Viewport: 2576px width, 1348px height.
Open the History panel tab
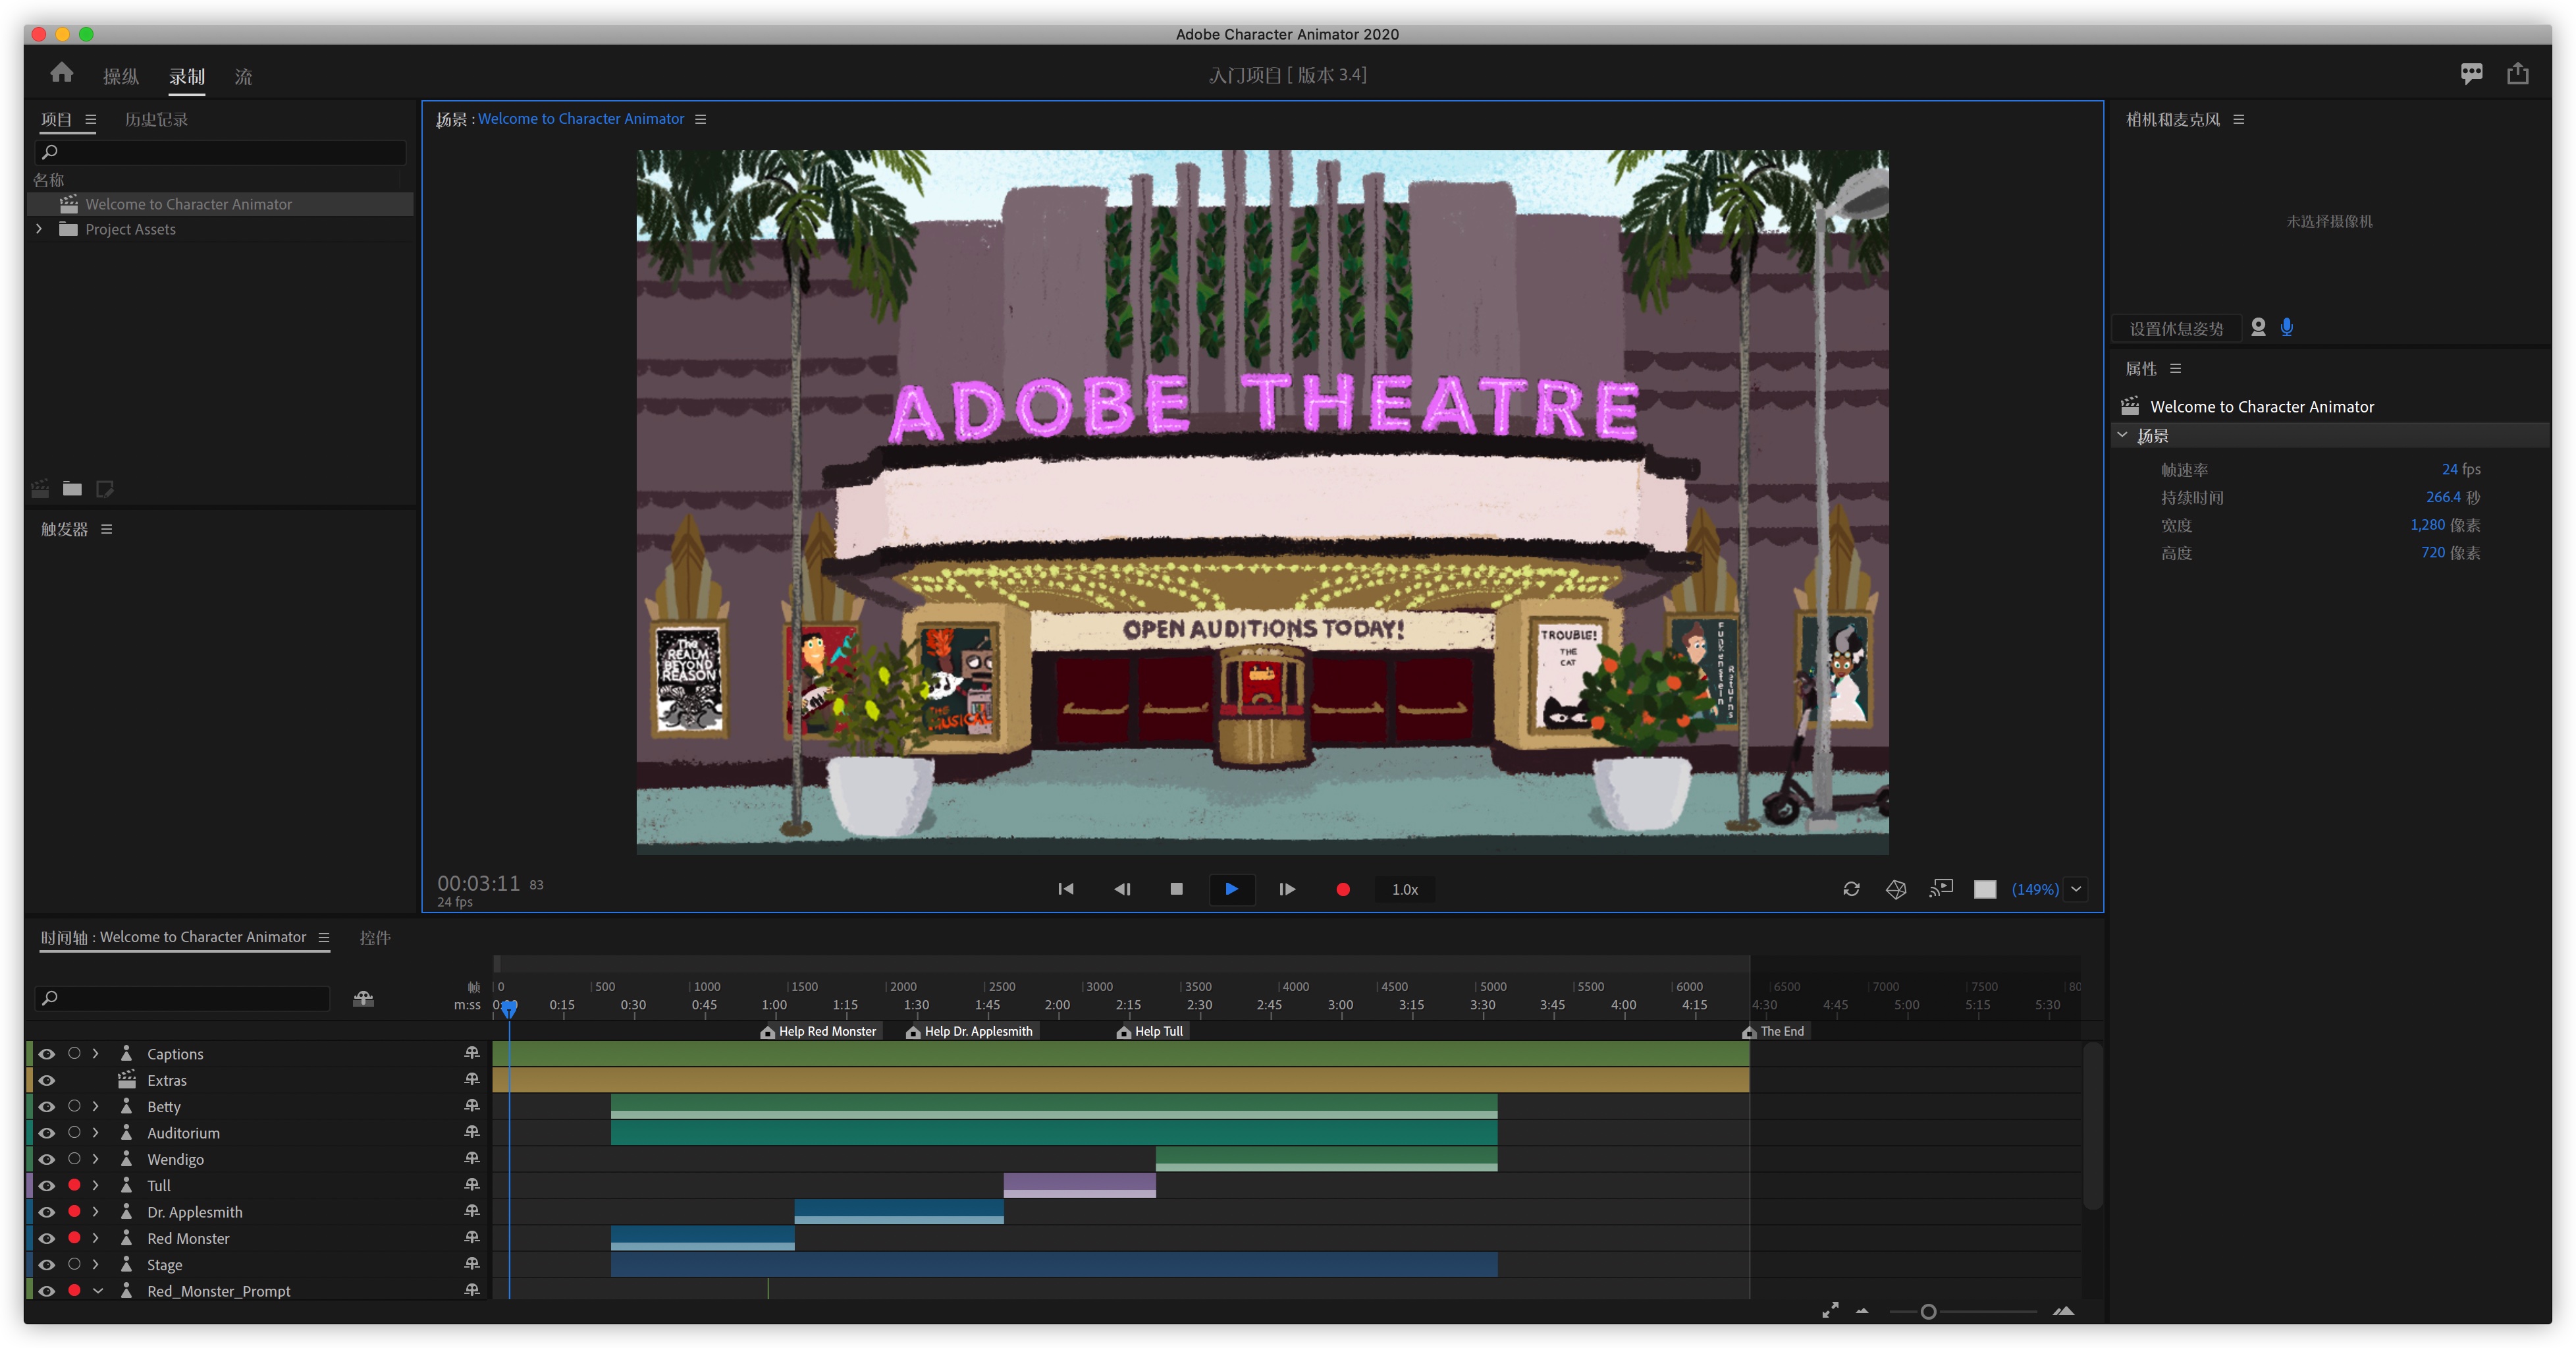click(x=156, y=119)
